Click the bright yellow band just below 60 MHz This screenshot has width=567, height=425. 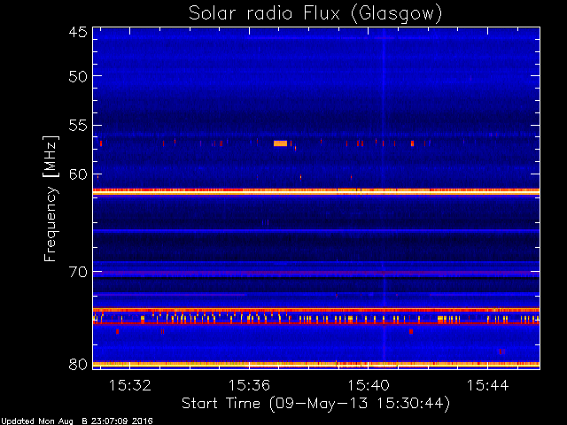tap(316, 192)
